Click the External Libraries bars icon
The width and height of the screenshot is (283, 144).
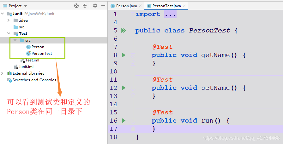(x=9, y=73)
